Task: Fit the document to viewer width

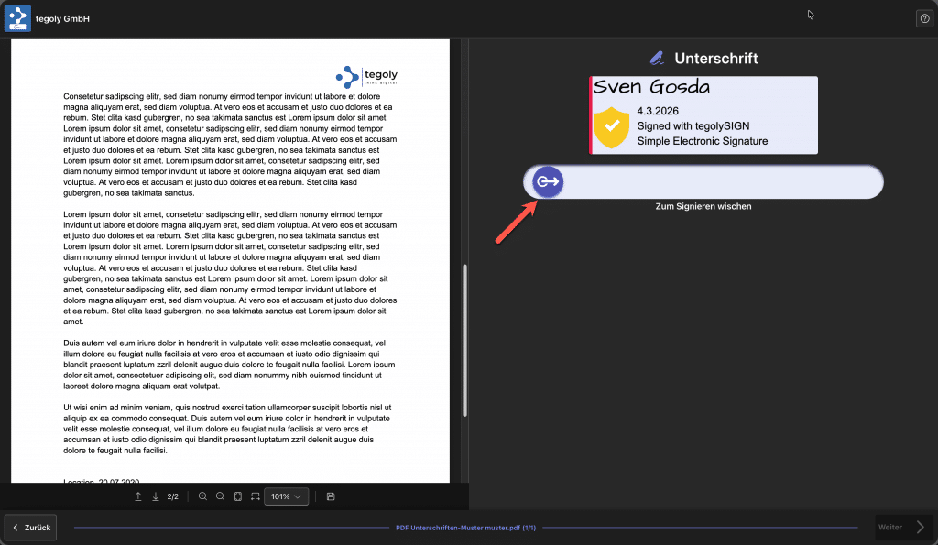Action: point(255,496)
